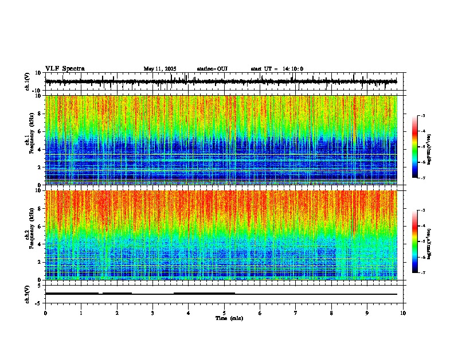Screen dimensions: 454x351
Task: Click the "8" tick on ch.1 frequency axis
Action: 40,114
